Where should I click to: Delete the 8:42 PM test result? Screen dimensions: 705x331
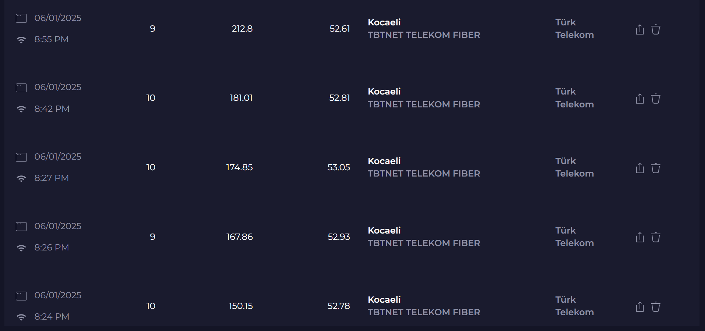(656, 99)
